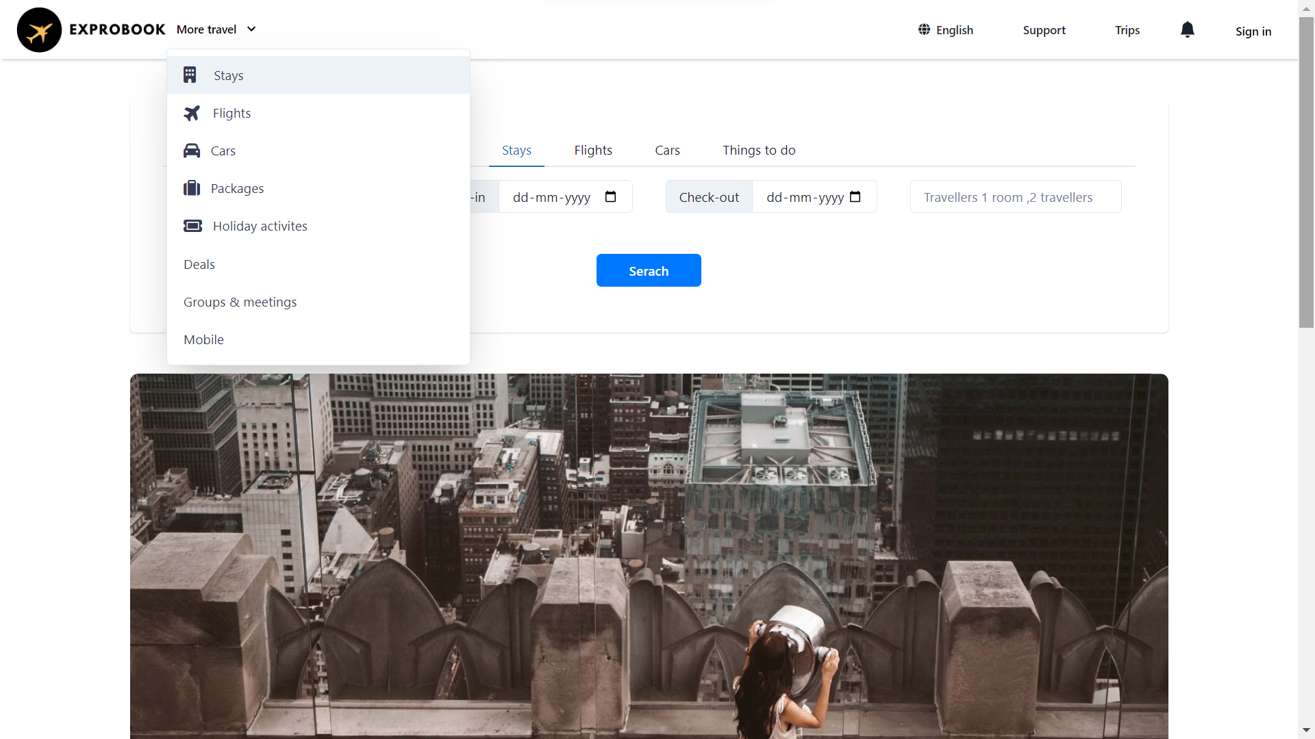The image size is (1315, 739).
Task: Click the check-out date calendar icon
Action: coord(855,196)
